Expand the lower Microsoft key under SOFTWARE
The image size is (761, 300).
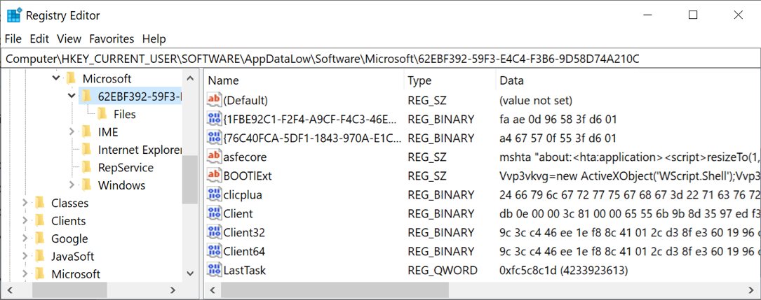25,274
